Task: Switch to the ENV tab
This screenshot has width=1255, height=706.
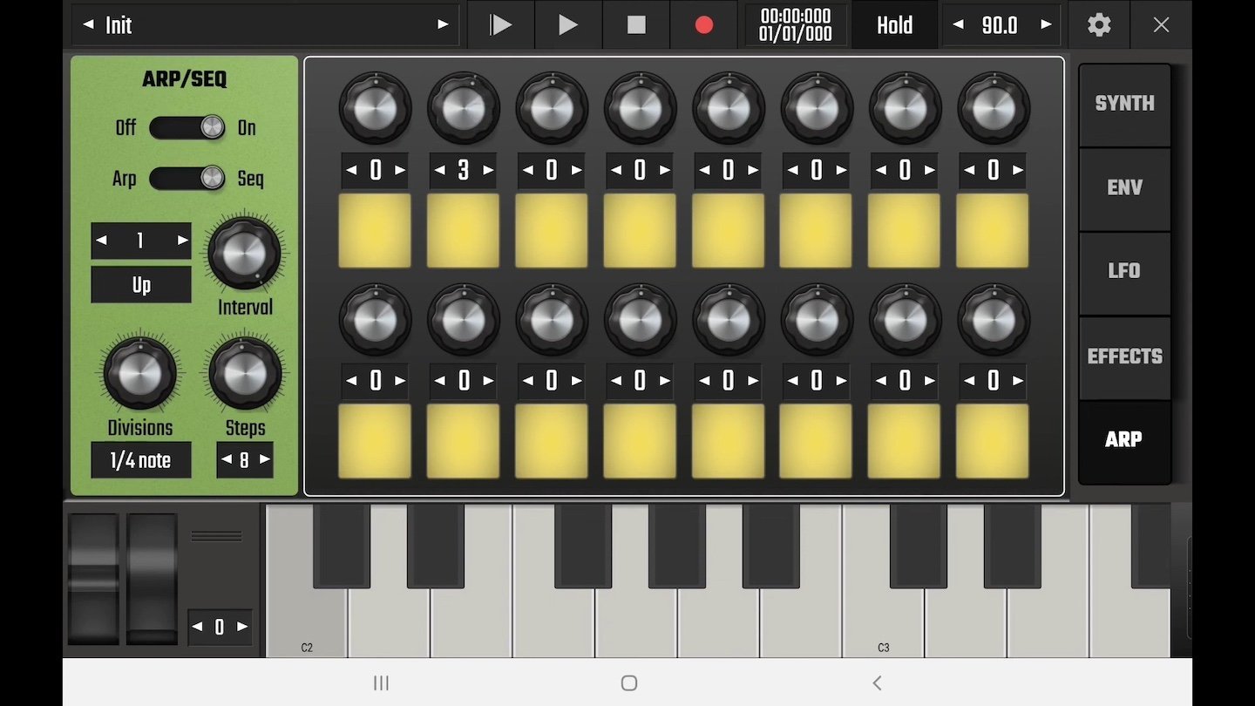Action: click(x=1124, y=187)
